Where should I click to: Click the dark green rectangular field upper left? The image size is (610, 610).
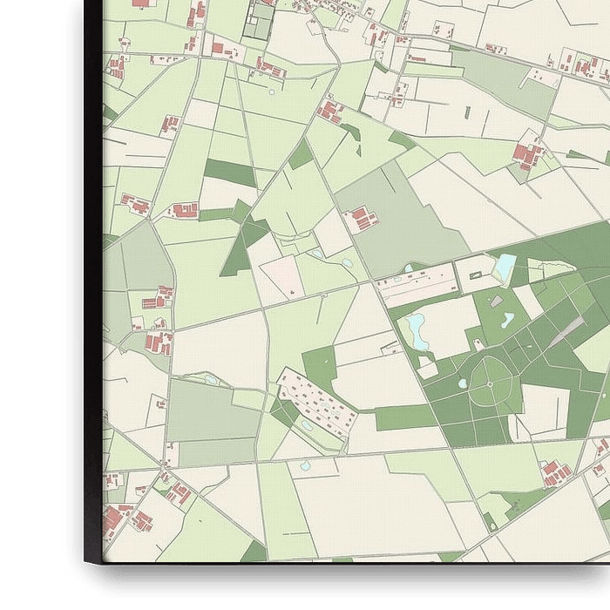(229, 173)
